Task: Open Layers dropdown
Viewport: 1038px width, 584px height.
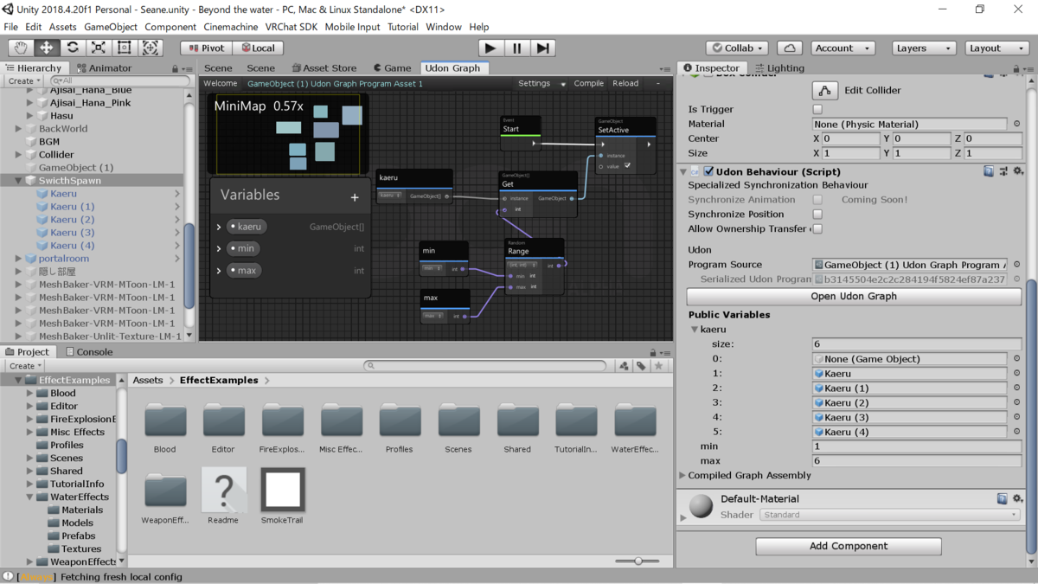Action: (925, 48)
